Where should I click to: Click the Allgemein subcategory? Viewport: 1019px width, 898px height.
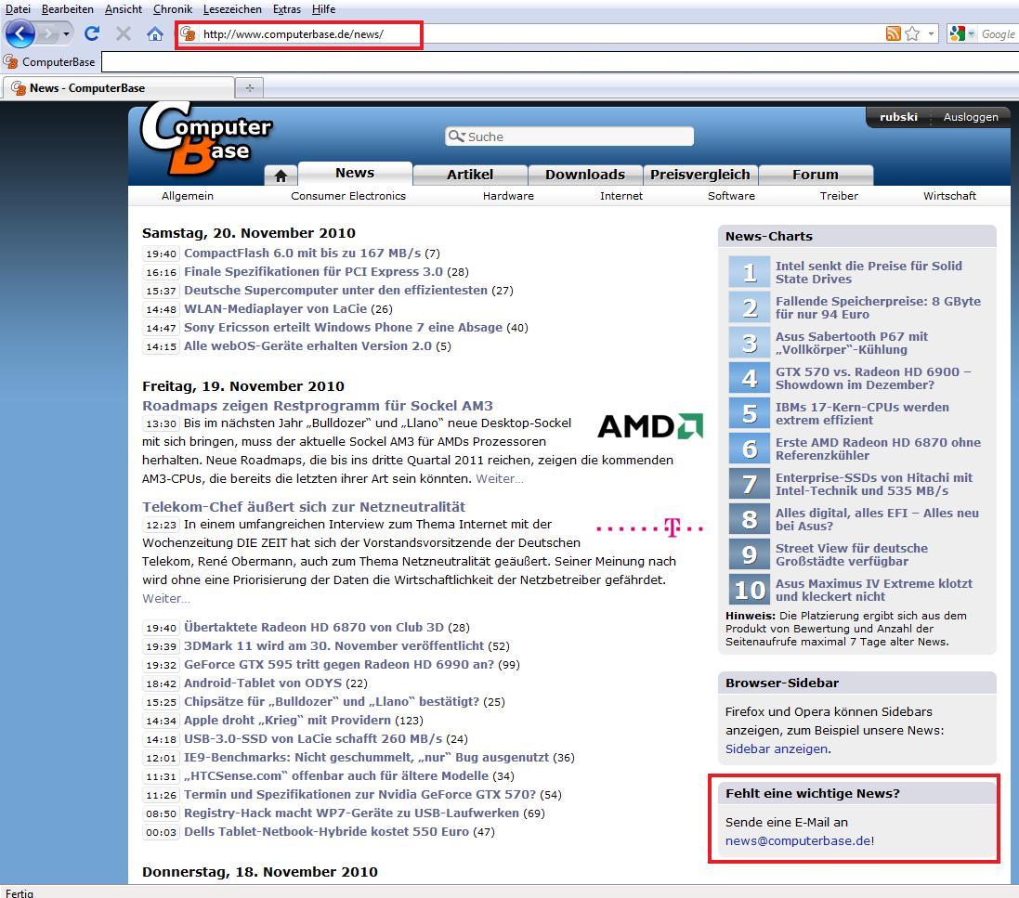click(x=187, y=196)
